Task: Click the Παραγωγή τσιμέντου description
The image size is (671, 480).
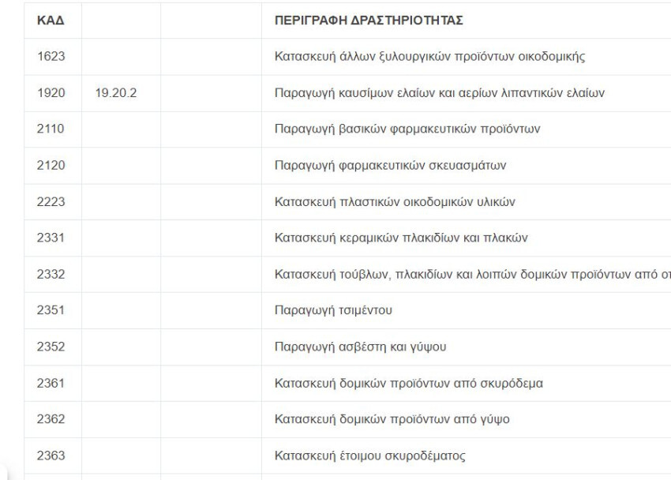Action: [x=333, y=310]
